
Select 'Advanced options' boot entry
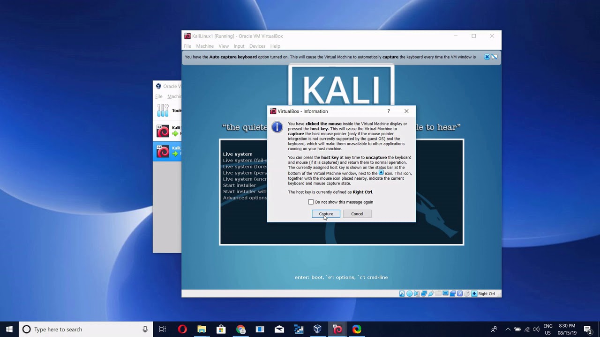(245, 198)
